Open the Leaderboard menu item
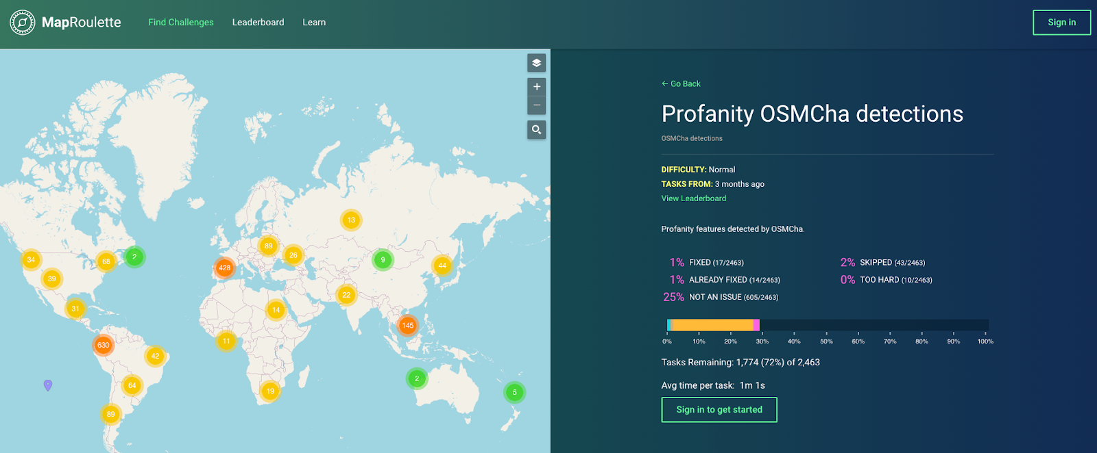 tap(258, 23)
